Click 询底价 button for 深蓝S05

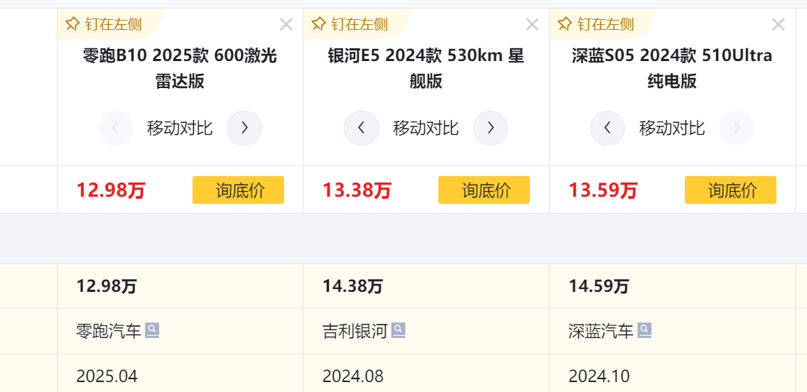pyautogui.click(x=730, y=190)
